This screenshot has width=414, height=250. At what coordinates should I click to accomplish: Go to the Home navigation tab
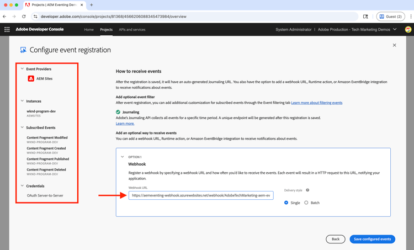[89, 30]
